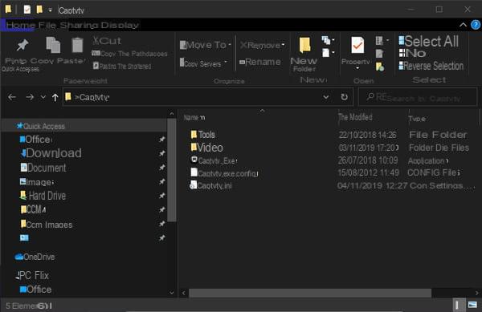Unpin Hard Drive using its pin icon
Image resolution: width=482 pixels, height=312 pixels.
161,196
